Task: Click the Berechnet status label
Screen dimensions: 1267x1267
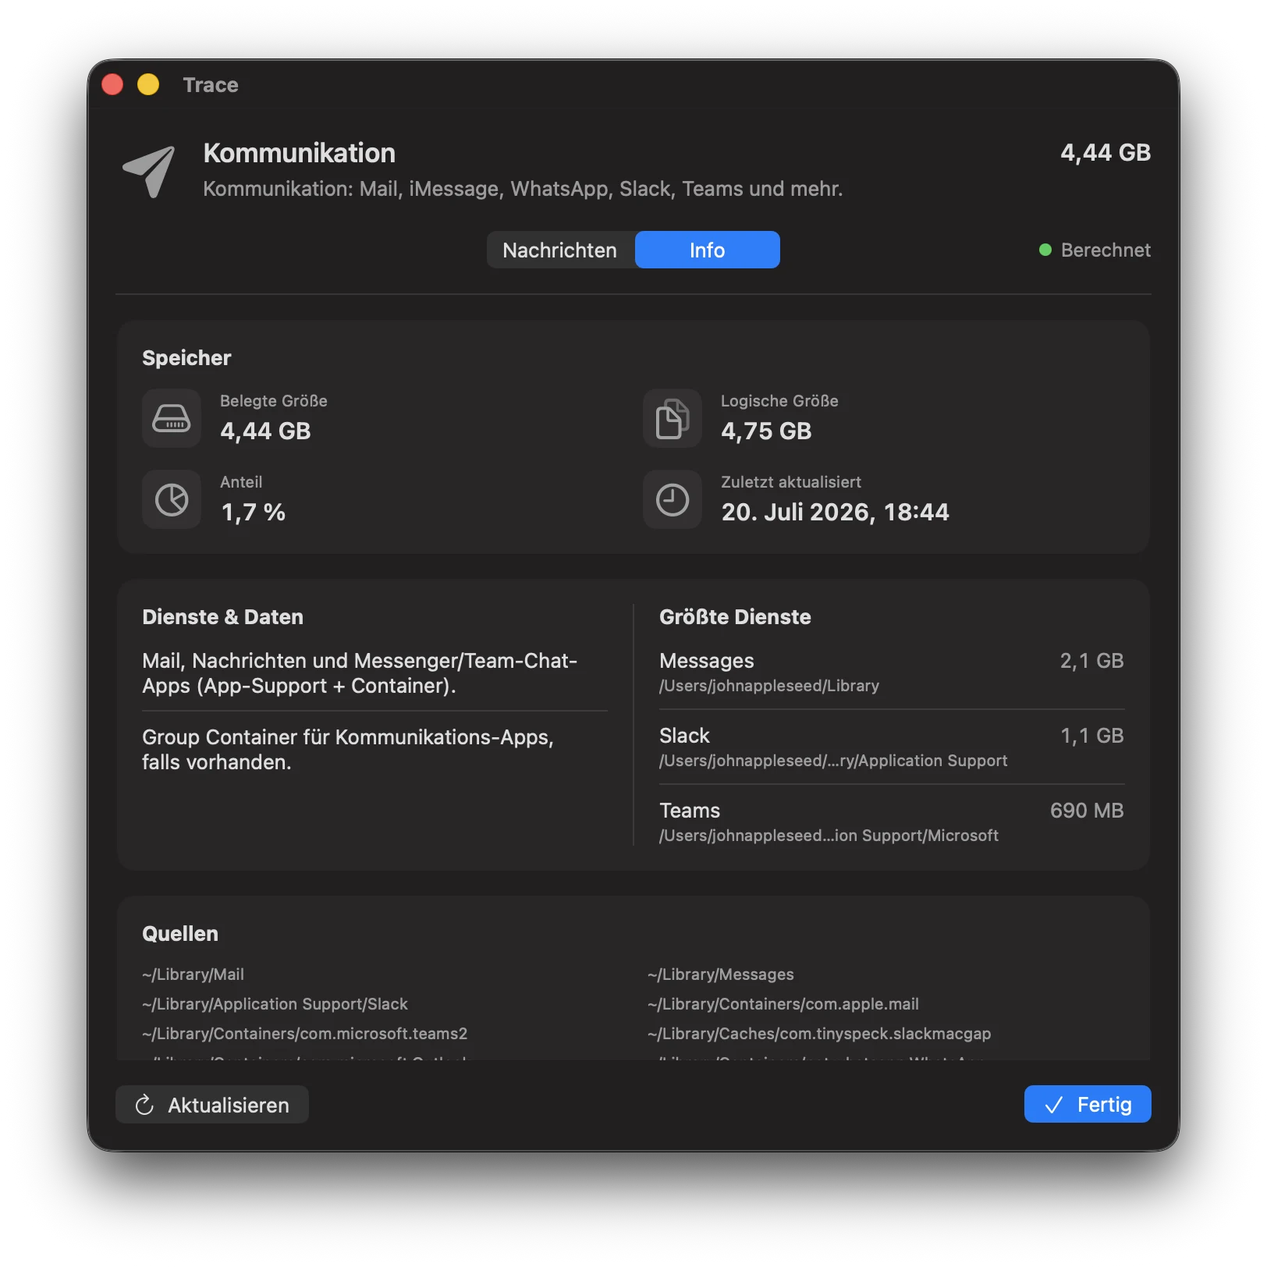Action: [1106, 250]
